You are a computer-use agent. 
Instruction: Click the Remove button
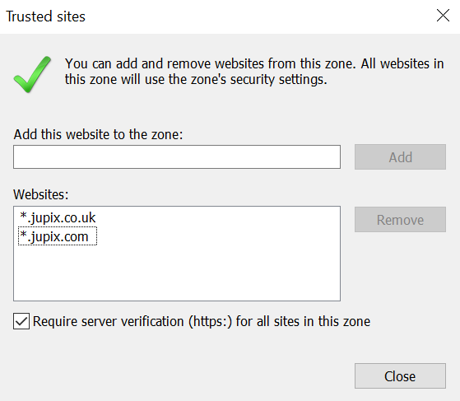click(400, 220)
